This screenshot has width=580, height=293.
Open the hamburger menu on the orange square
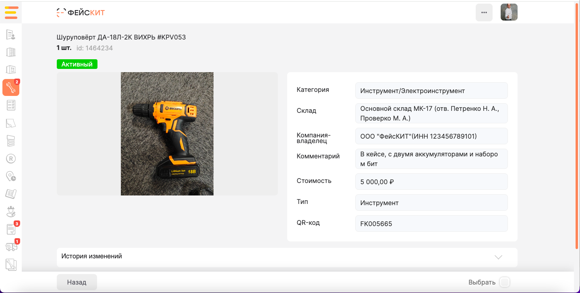(x=10, y=12)
